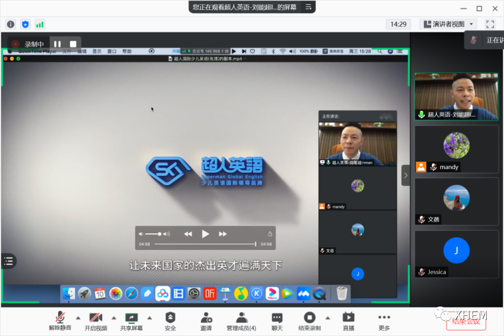
Task: Collapse the participant video side panel
Action: (x=406, y=175)
